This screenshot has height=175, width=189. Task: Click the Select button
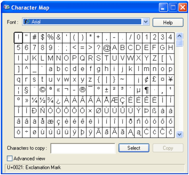(x=134, y=148)
